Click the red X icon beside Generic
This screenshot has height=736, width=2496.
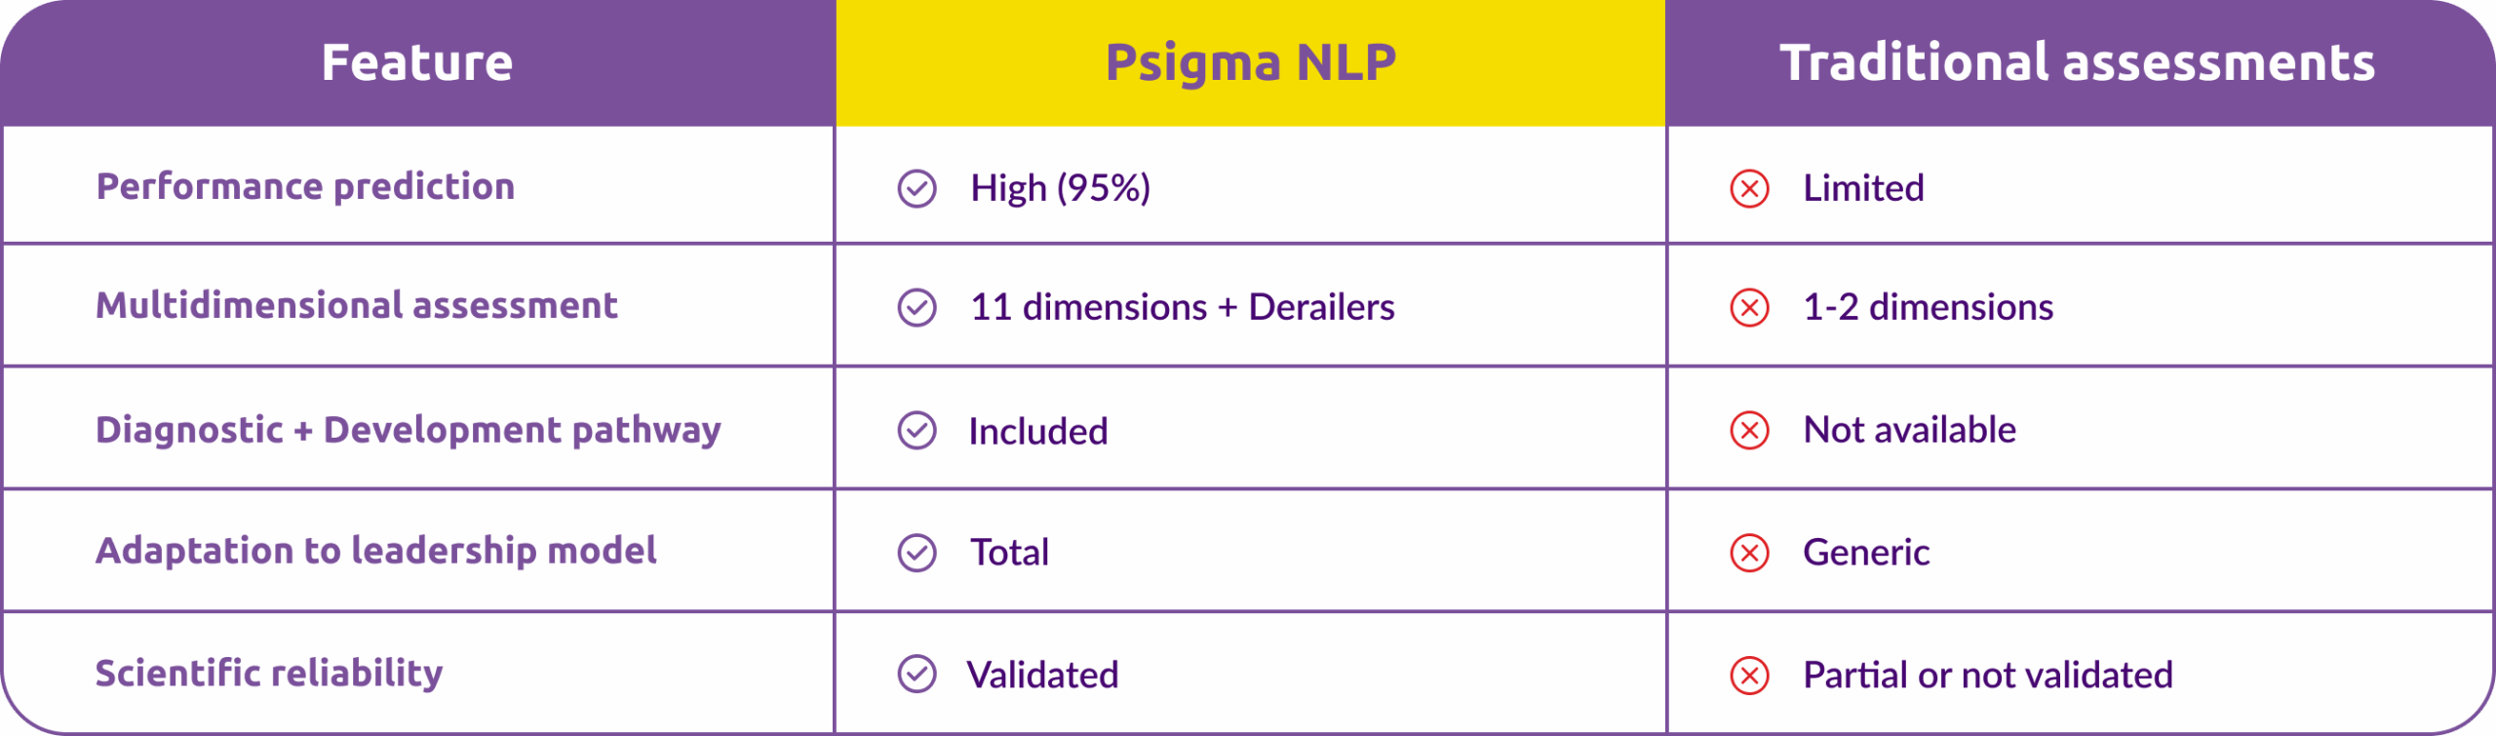1749,553
